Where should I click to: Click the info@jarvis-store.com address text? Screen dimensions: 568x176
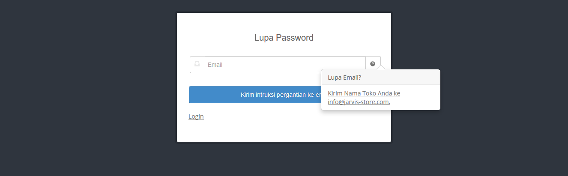point(359,102)
